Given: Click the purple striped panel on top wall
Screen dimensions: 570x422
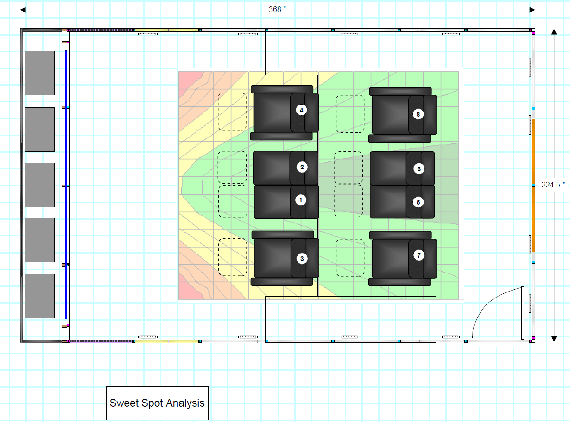Looking at the screenshot, I should [101, 30].
